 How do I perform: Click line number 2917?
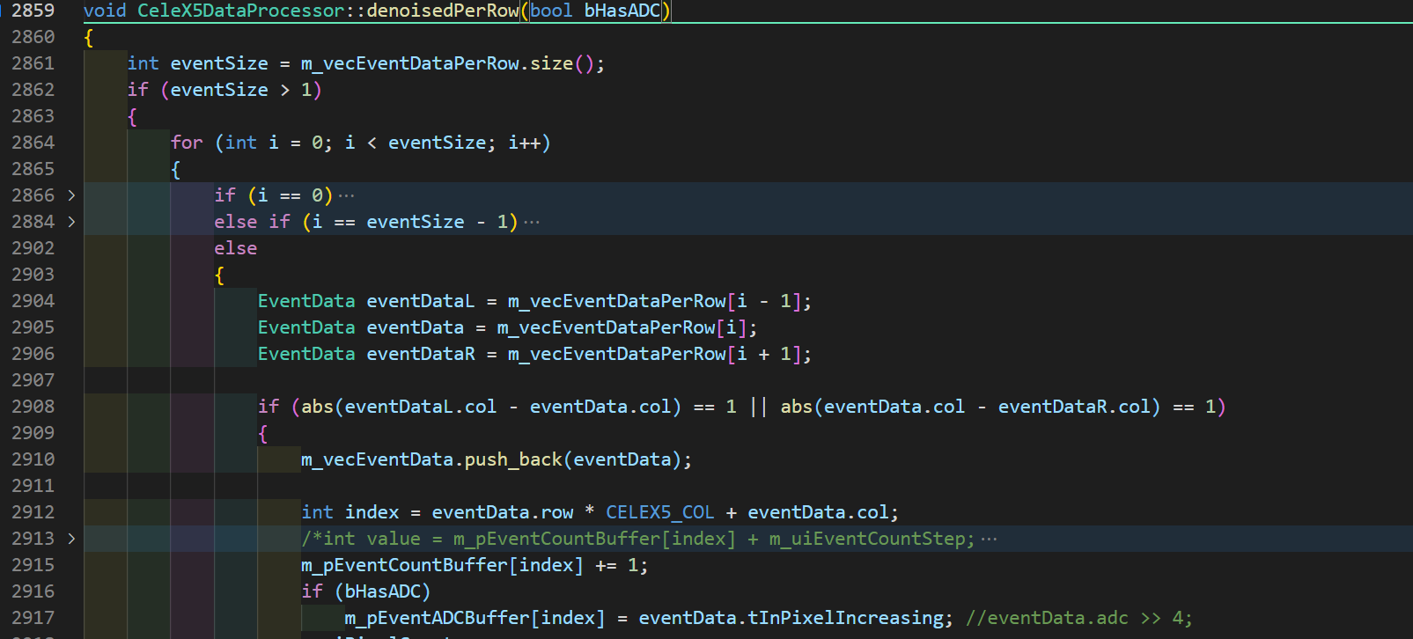click(x=33, y=618)
